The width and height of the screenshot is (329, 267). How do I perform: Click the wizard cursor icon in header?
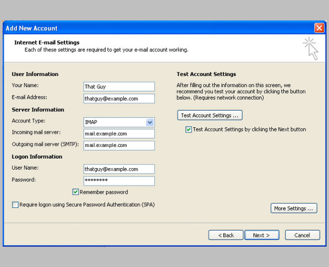(310, 48)
